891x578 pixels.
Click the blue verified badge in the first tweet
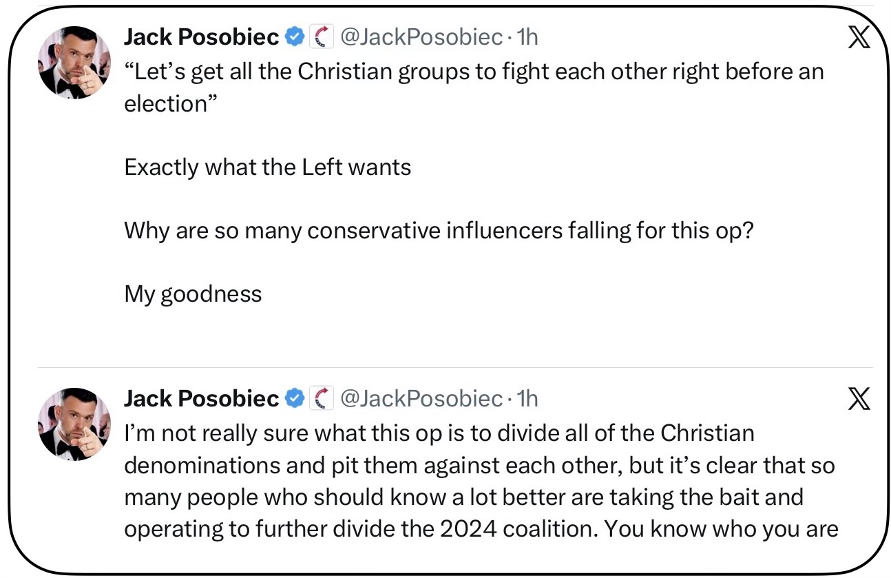click(295, 37)
